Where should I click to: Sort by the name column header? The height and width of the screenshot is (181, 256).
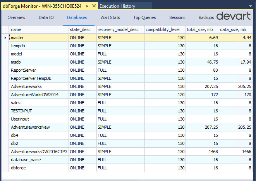pos(39,29)
